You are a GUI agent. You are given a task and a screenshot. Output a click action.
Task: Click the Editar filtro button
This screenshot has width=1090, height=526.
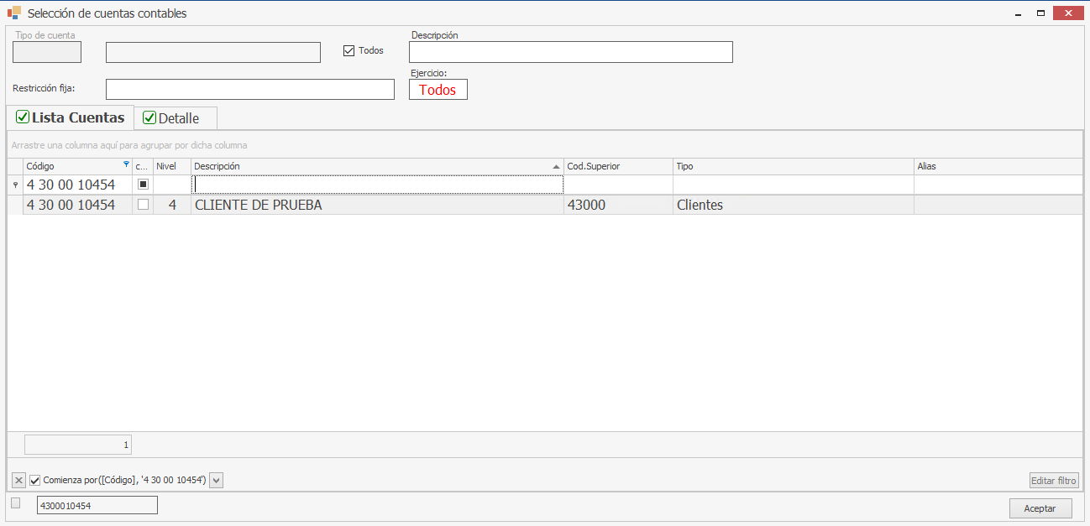pos(1054,481)
